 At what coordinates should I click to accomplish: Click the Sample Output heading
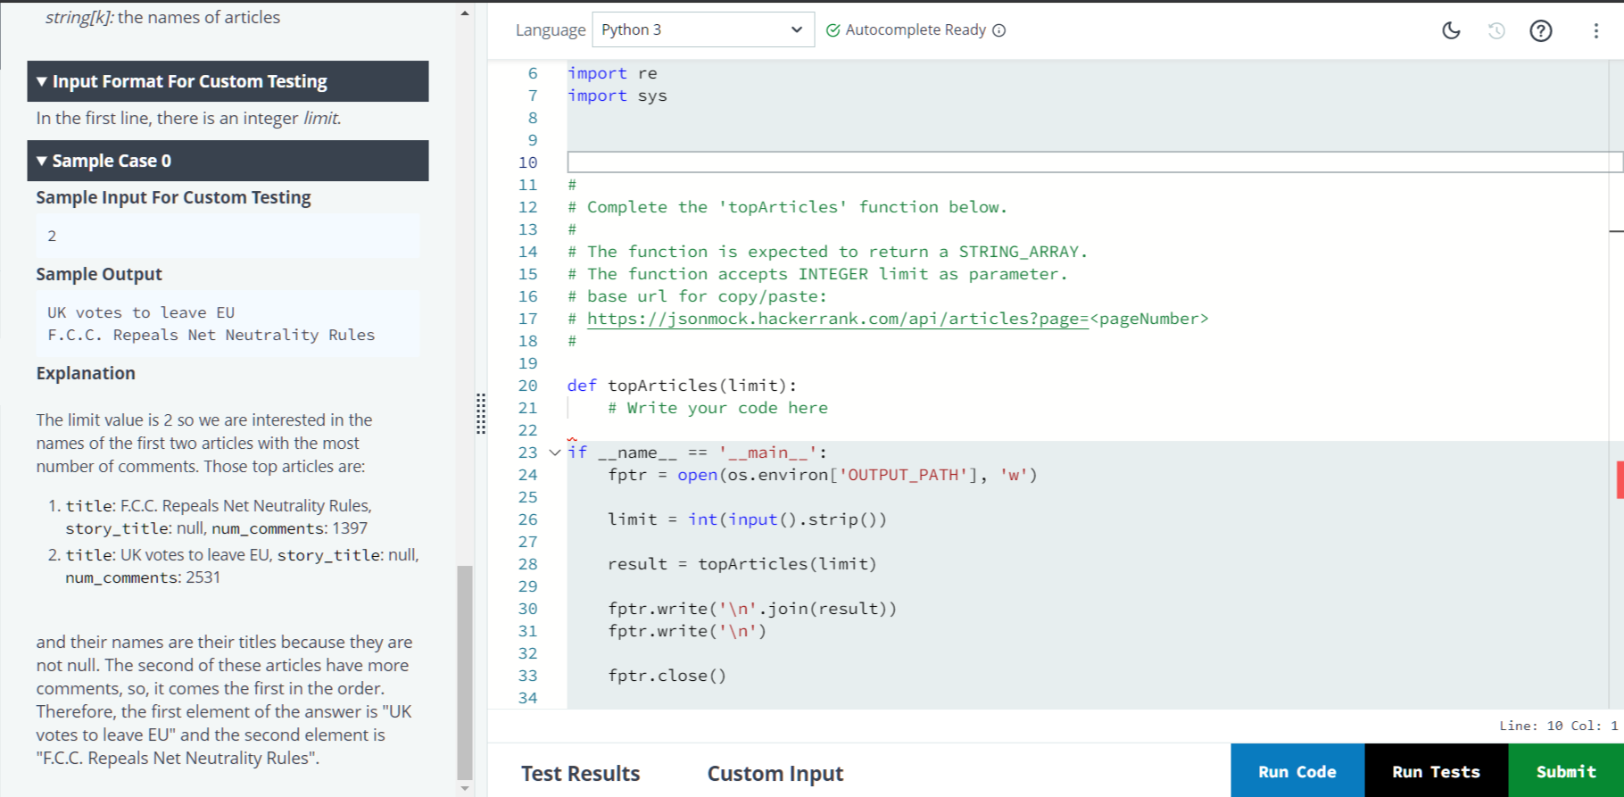click(99, 274)
